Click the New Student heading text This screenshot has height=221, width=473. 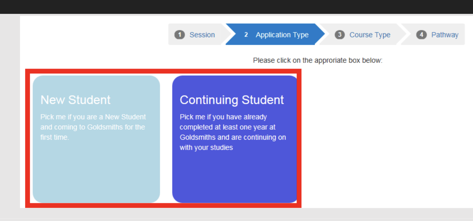tap(75, 100)
